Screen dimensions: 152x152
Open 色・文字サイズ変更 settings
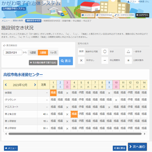124,15
